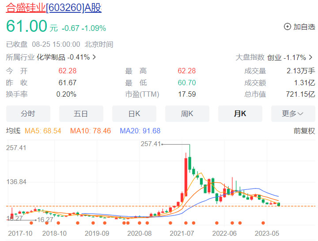Expand the 创业 index chevron arrow
318x241 pixels.
tap(310, 57)
